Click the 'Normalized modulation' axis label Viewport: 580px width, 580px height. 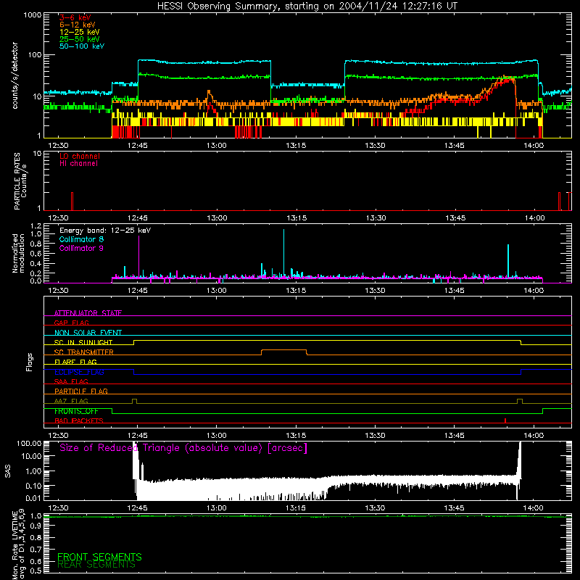(x=18, y=253)
